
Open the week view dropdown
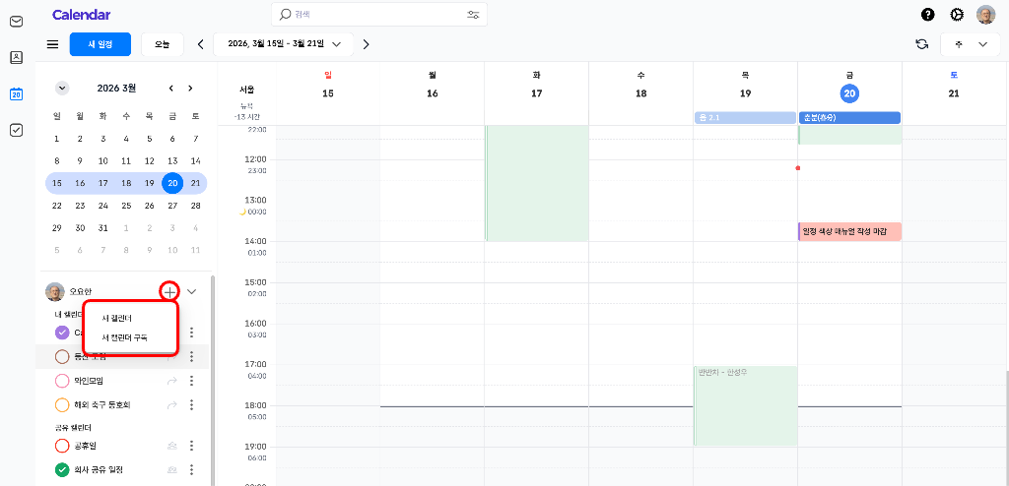pos(969,44)
